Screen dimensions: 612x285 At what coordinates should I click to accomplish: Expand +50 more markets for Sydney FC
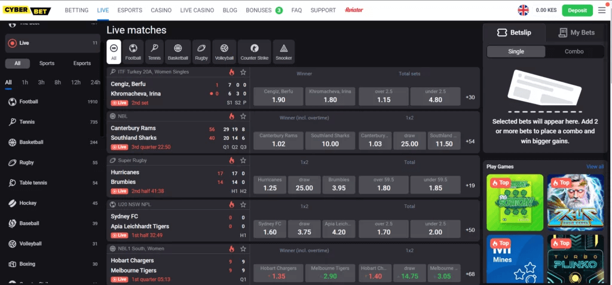[470, 230]
